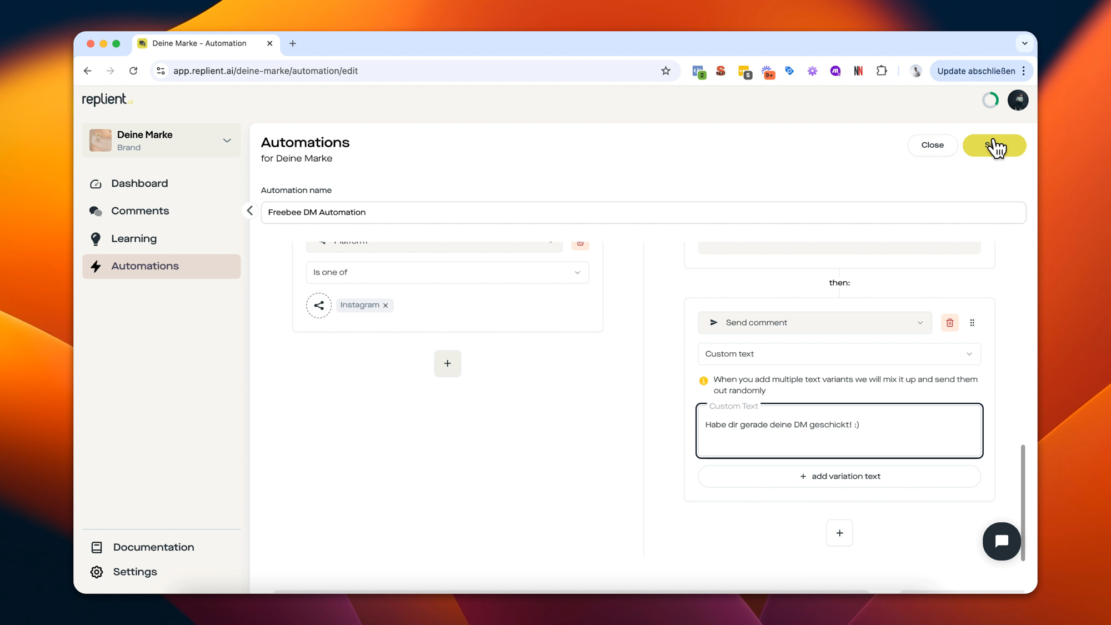
Task: Open the user profile avatar
Action: [1018, 100]
